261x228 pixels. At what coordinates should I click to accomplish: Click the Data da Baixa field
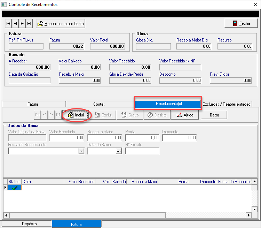point(102,151)
